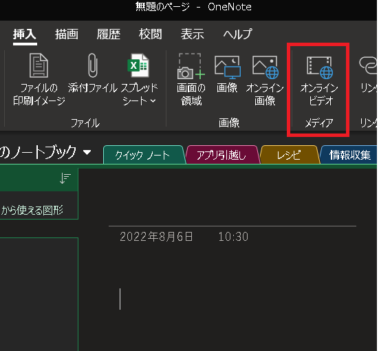390x351 pixels.
Task: Open the 履歴 ribbon tab
Action: 109,34
